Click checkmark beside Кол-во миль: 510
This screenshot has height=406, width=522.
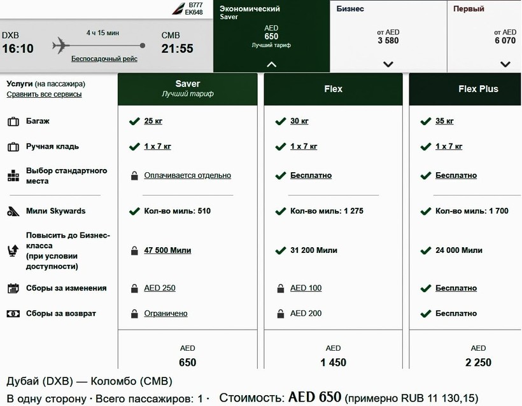click(134, 212)
